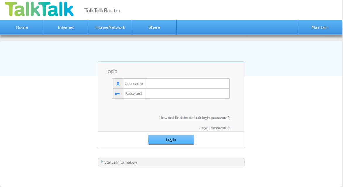Image resolution: width=343 pixels, height=187 pixels.
Task: Click the Password field label
Action: click(133, 94)
